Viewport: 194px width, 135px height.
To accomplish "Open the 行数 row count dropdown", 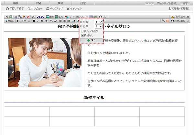I will point(99,26).
